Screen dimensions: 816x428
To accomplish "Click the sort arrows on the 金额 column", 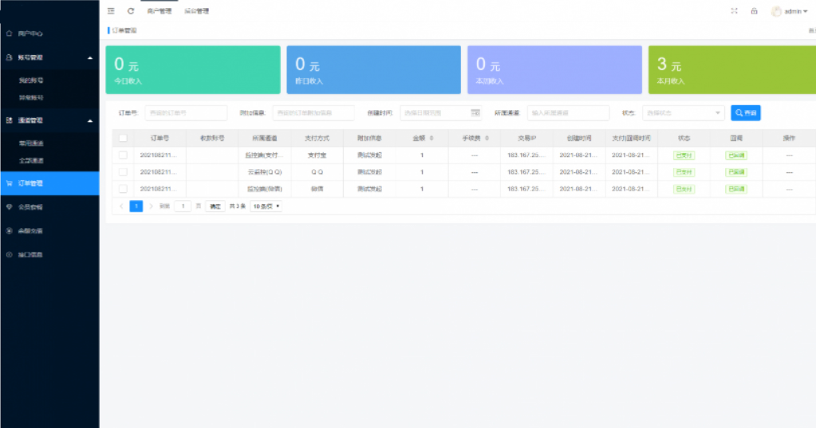I will coord(432,138).
